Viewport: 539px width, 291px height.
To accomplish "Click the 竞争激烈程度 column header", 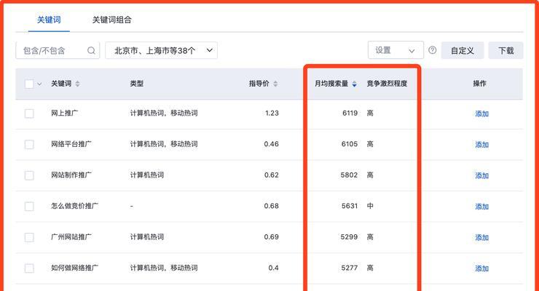I will tap(387, 84).
